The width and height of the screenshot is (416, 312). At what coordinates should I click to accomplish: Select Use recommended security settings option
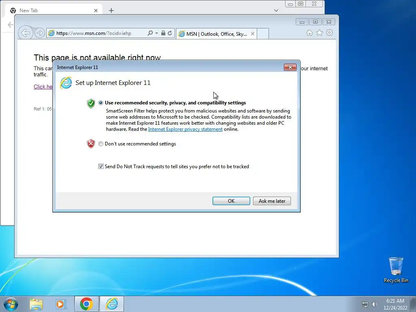click(101, 103)
